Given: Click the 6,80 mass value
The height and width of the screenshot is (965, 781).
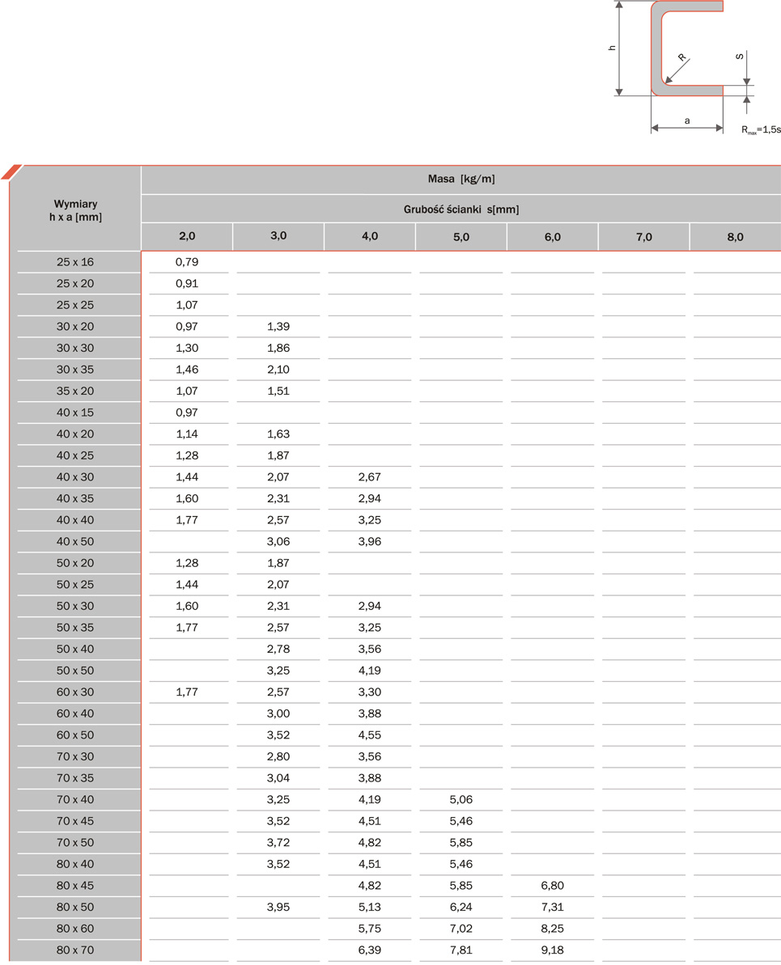Looking at the screenshot, I should (x=553, y=887).
